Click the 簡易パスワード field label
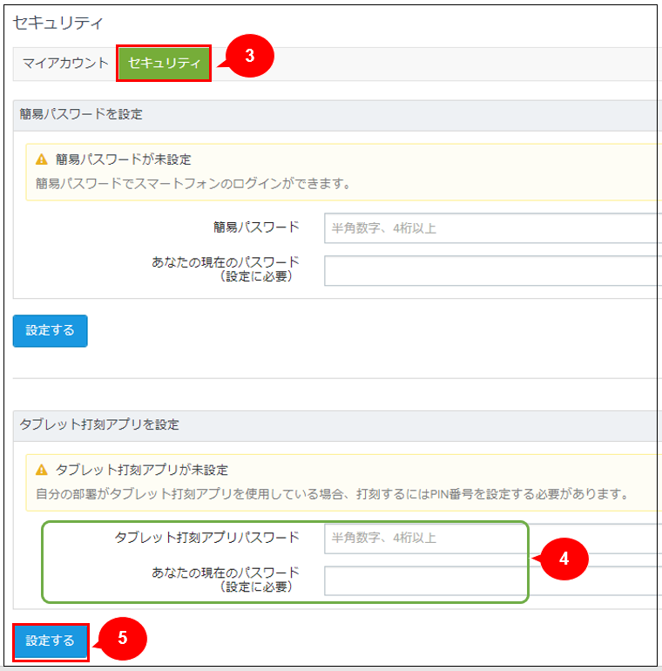Image resolution: width=662 pixels, height=671 pixels. pyautogui.click(x=256, y=227)
